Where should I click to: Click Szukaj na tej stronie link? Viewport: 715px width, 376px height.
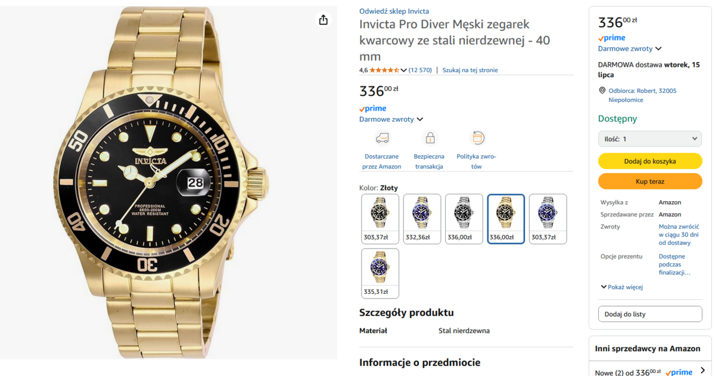(x=470, y=70)
